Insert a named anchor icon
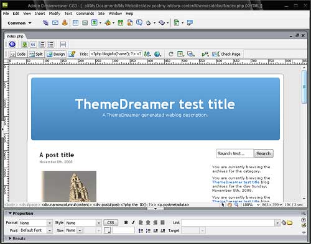The image size is (311, 244). click(65, 23)
